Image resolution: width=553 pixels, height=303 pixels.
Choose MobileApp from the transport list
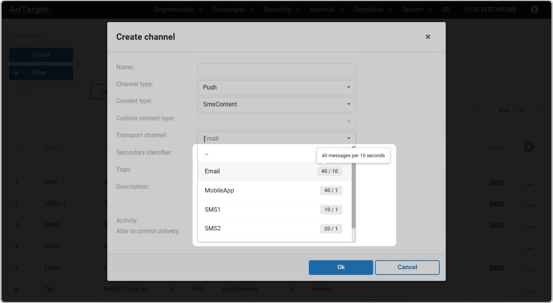coord(219,190)
